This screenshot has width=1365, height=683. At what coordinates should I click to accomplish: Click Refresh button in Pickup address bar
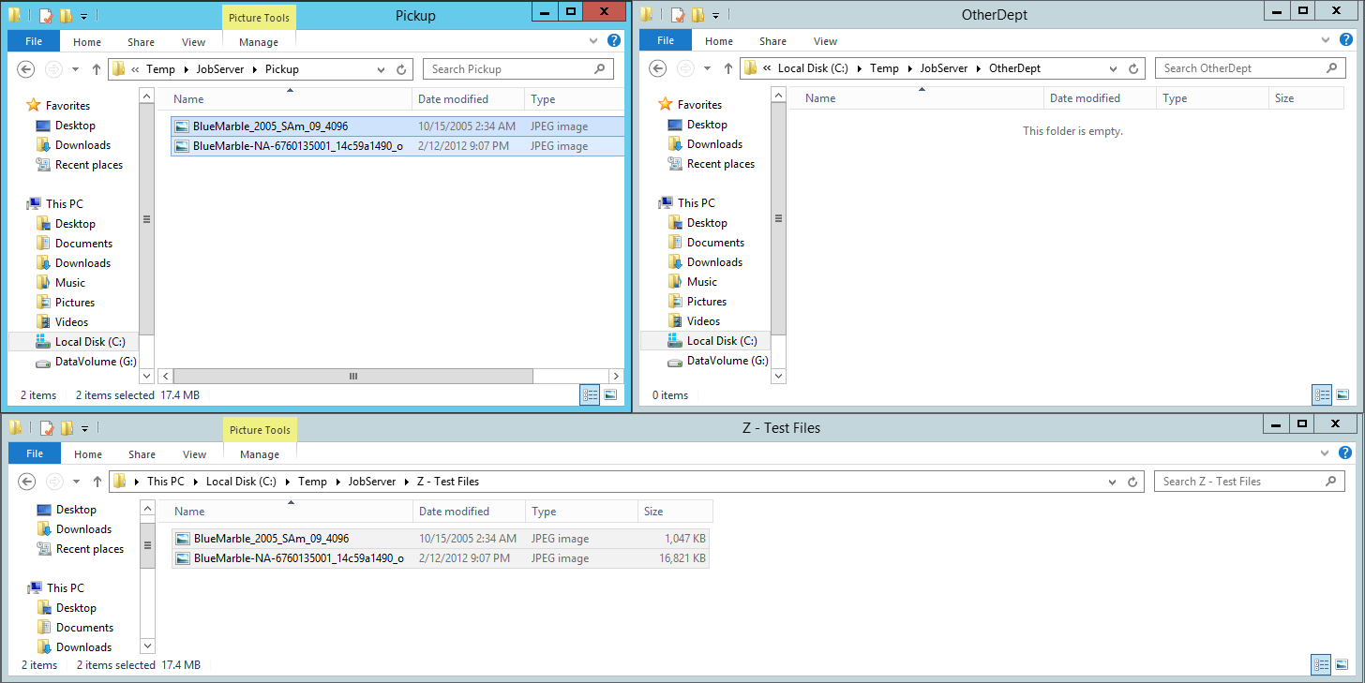point(401,69)
